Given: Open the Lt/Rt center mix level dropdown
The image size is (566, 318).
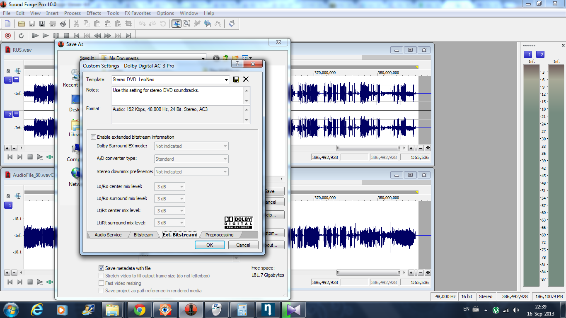Looking at the screenshot, I should pyautogui.click(x=169, y=211).
